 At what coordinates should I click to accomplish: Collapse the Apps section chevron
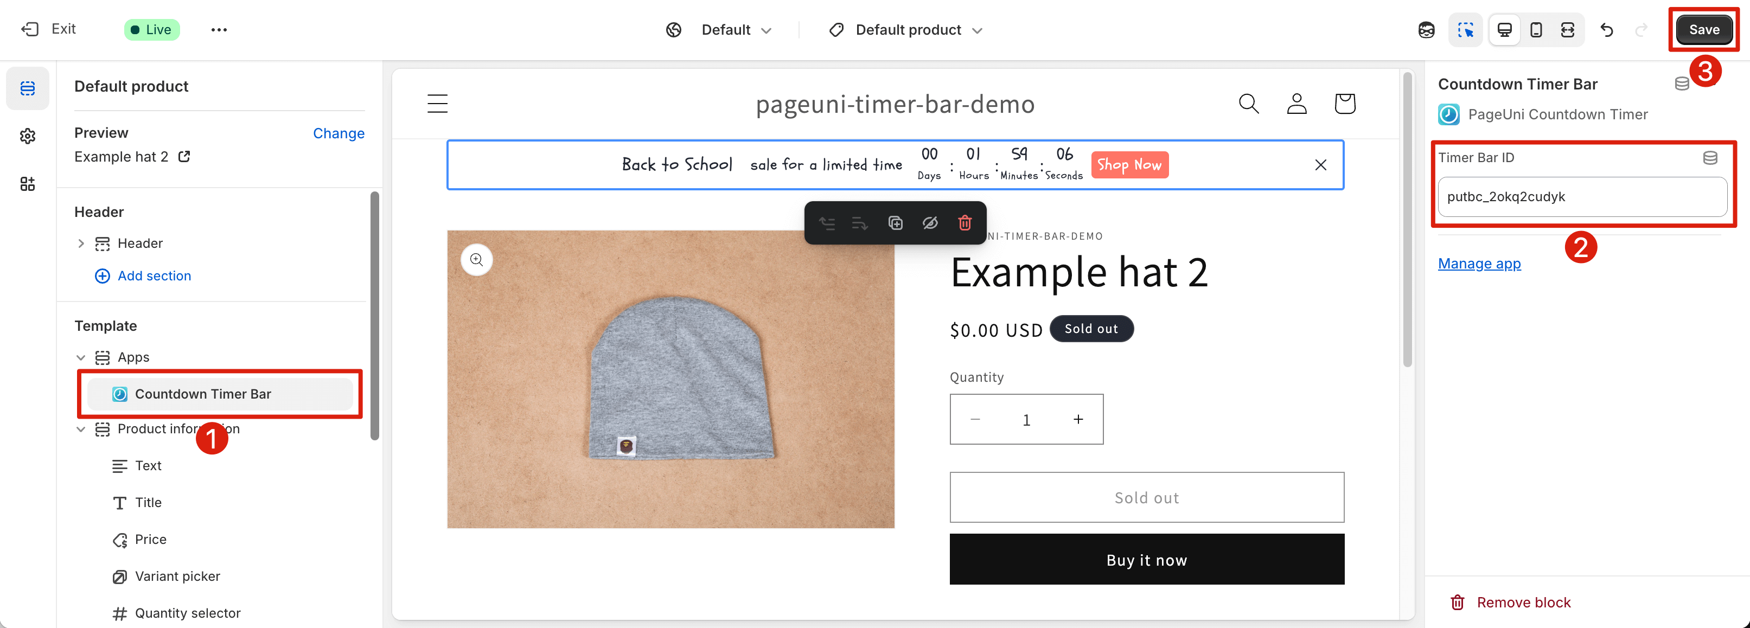point(81,358)
